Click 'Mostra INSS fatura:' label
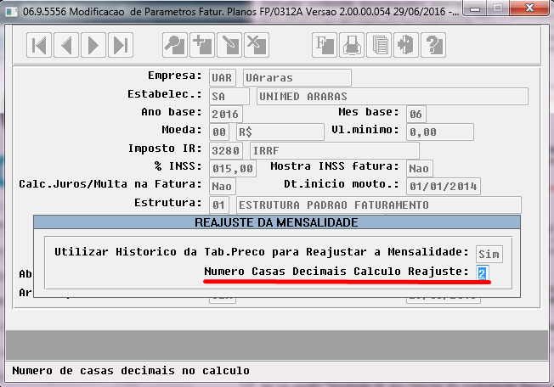 (335, 166)
